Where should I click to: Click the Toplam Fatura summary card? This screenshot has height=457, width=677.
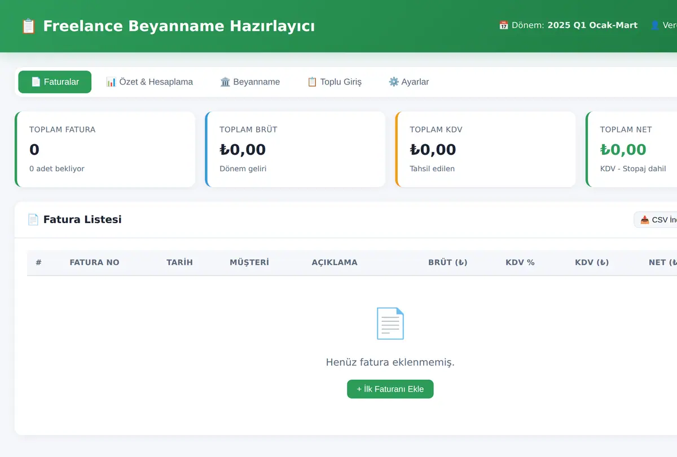click(105, 149)
